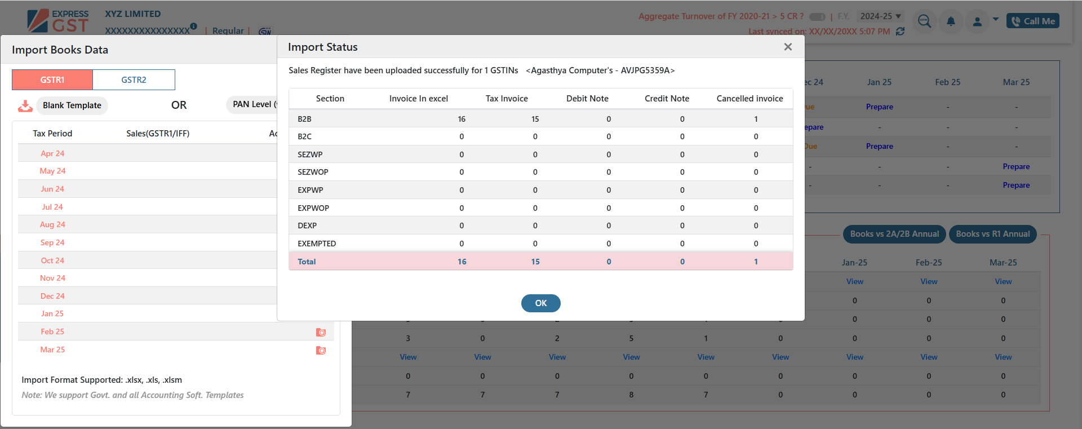The width and height of the screenshot is (1082, 429).
Task: Click the refresh sync icon
Action: click(x=901, y=32)
